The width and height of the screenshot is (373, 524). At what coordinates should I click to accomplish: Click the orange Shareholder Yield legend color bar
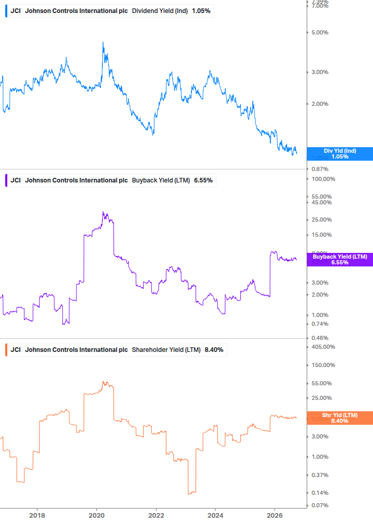[x=6, y=350]
